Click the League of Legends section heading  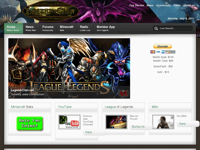[x=119, y=107]
